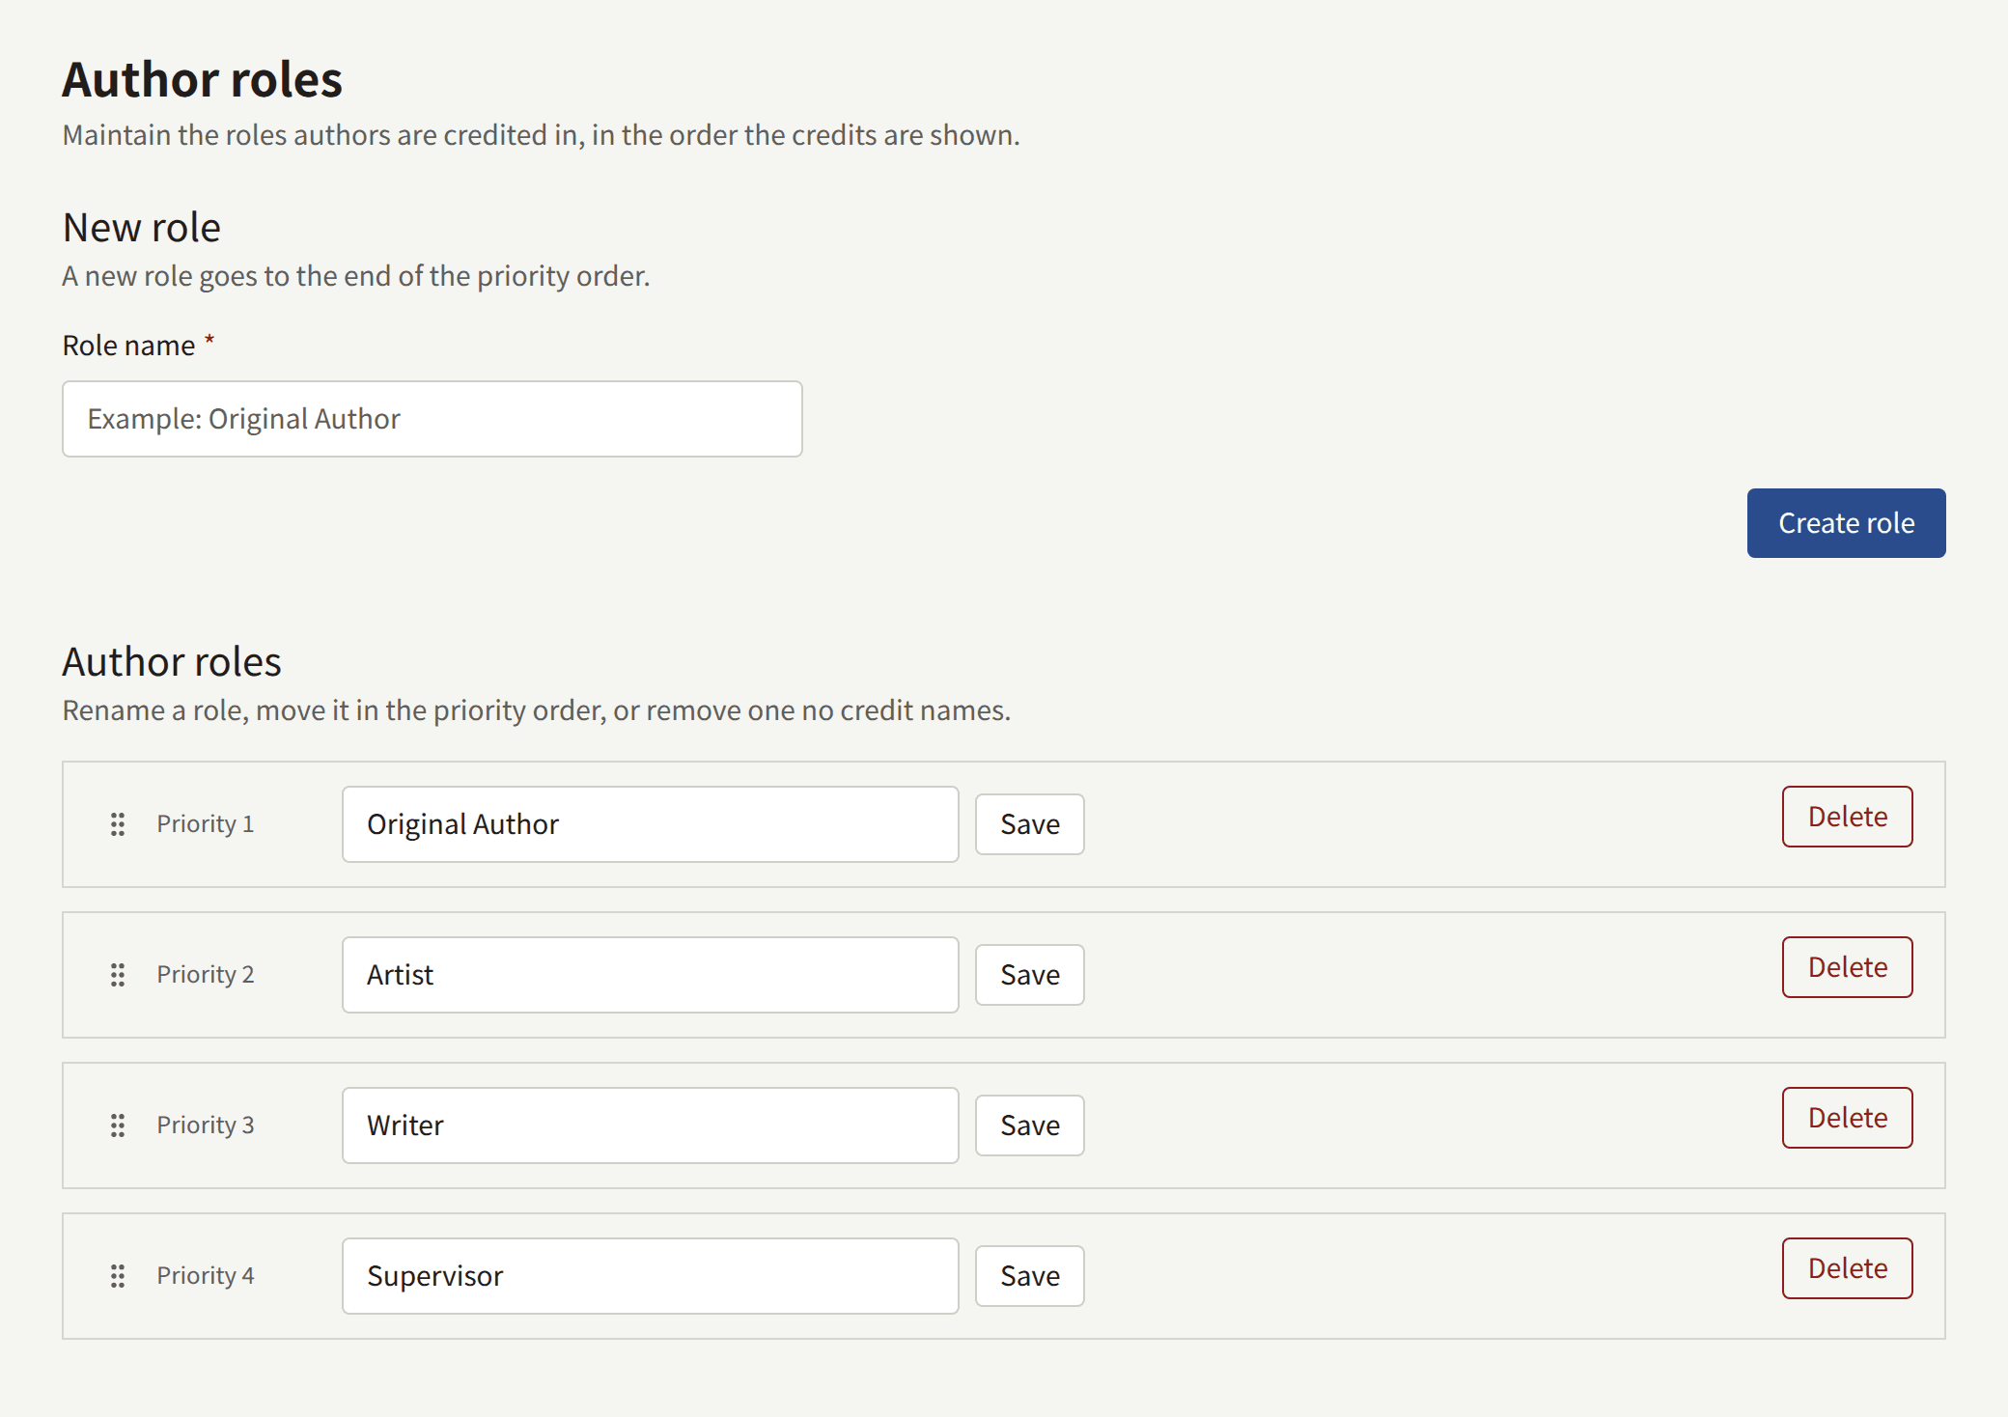Delete the Writer role
2008x1417 pixels.
tap(1848, 1118)
